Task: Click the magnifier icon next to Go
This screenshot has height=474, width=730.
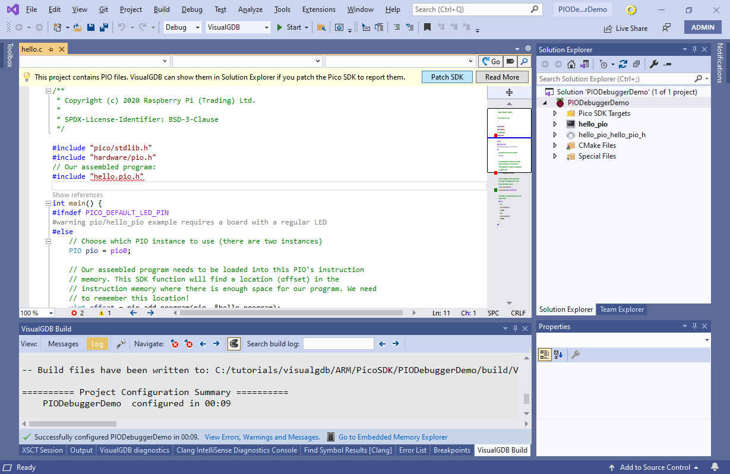Action: coord(524,61)
